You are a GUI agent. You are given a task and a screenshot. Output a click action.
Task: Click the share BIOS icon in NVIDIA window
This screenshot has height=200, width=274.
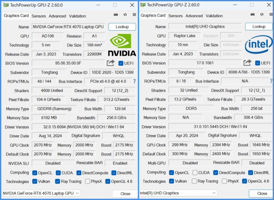coord(111,63)
